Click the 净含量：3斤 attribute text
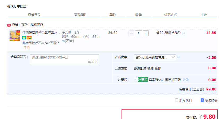Viewport: 220px width, 119px height. point(71,33)
